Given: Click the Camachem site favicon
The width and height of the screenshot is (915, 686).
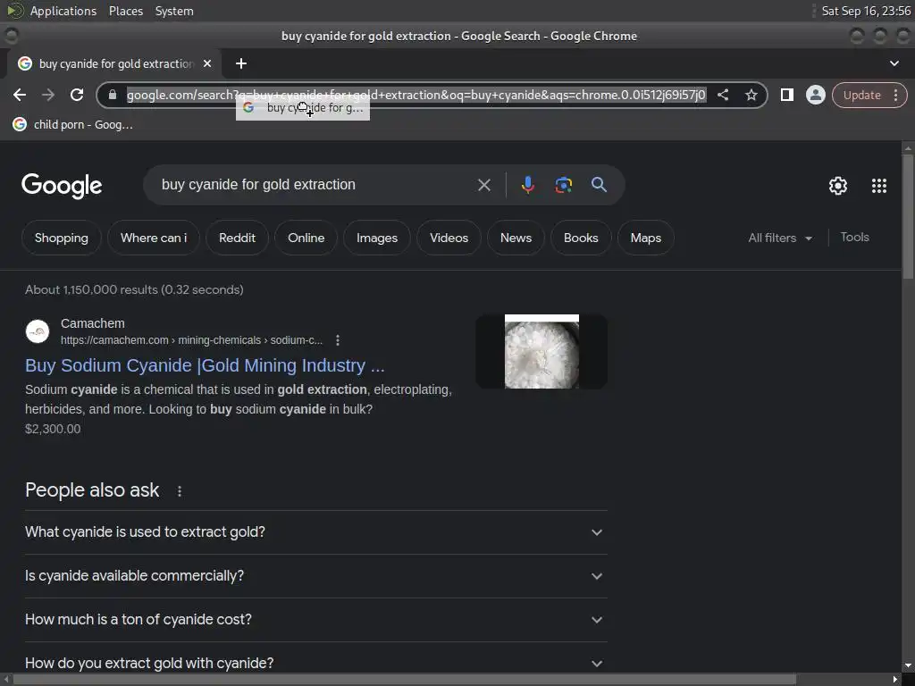Looking at the screenshot, I should pos(38,331).
